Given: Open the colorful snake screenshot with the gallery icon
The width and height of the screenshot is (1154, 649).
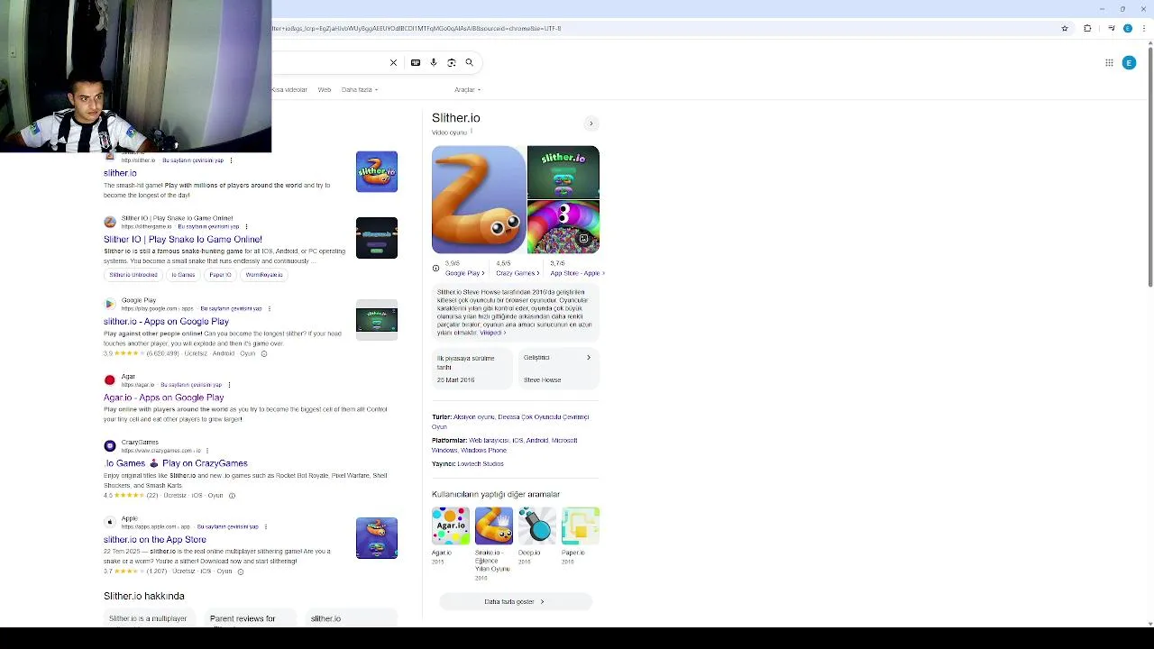Looking at the screenshot, I should (563, 227).
